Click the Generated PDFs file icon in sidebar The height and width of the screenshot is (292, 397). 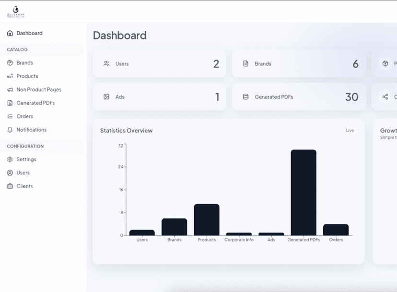tap(10, 103)
